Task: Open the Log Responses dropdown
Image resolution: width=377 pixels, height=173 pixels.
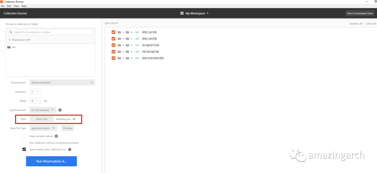Action: point(43,110)
